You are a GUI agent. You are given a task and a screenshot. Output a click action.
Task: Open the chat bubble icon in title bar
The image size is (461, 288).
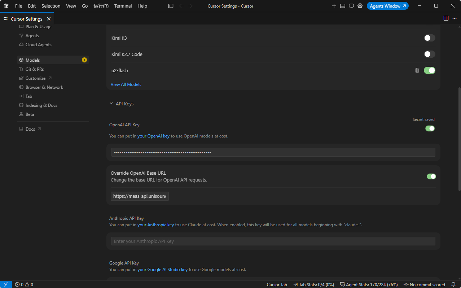[x=351, y=6]
